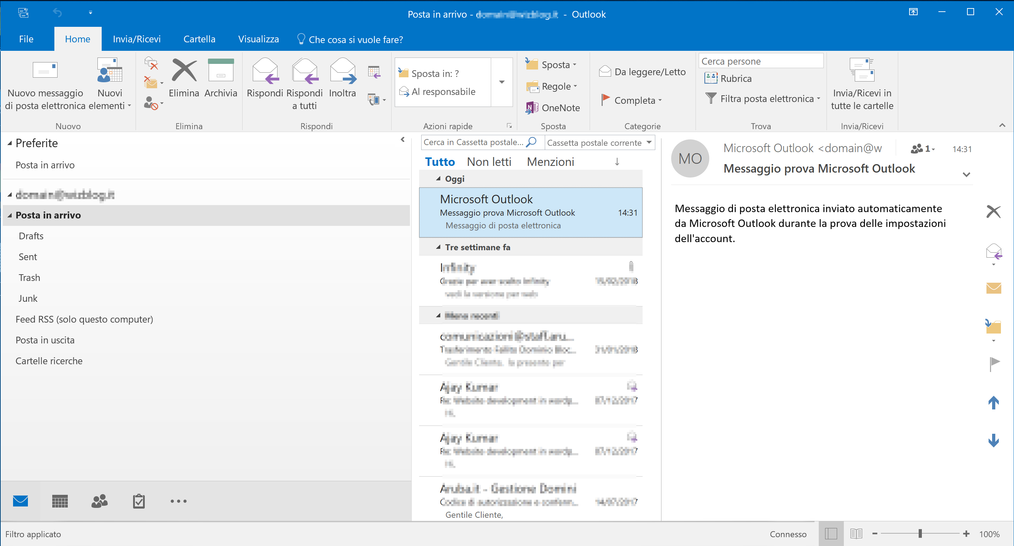
Task: Send the message to OneNote
Action: pyautogui.click(x=553, y=107)
